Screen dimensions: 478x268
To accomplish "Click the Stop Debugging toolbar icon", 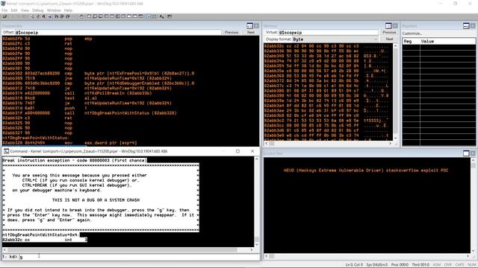I will click(x=43, y=16).
